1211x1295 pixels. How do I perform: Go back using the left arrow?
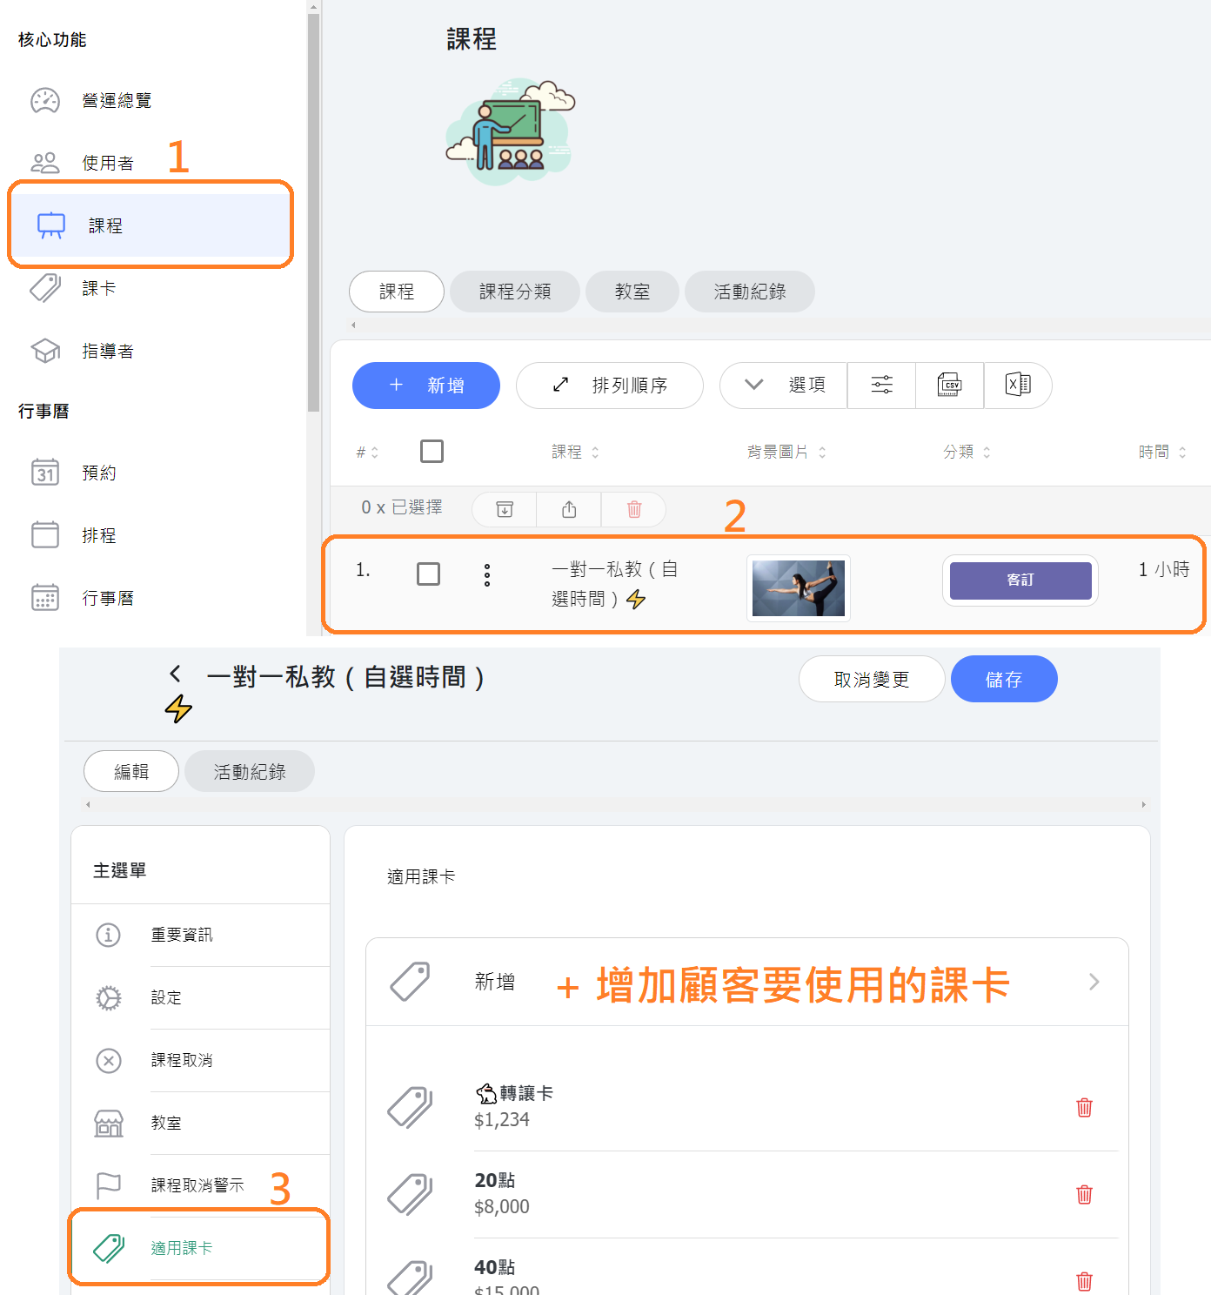click(x=176, y=674)
